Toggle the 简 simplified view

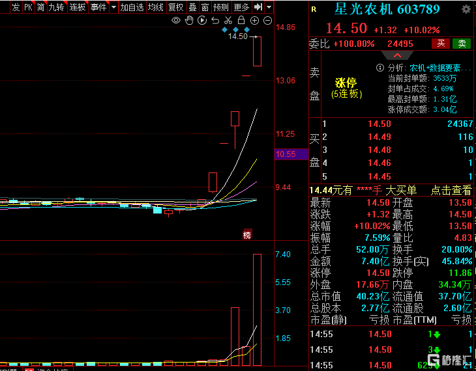pos(40,7)
